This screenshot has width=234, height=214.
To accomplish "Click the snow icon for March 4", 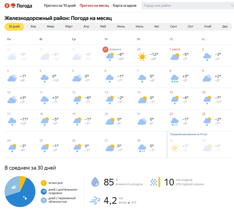I will click(45, 79).
